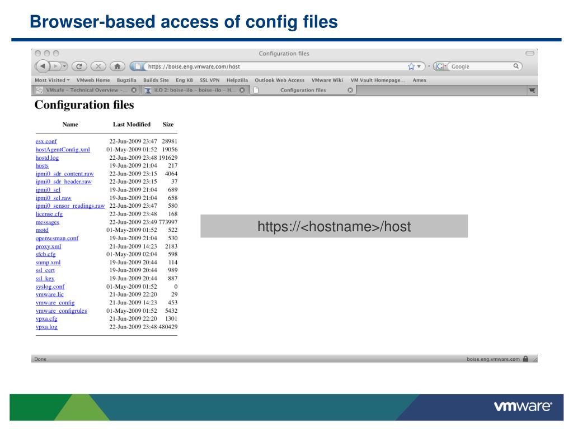Viewport: 573px width, 429px height.
Task: Open the messages file link
Action: coord(48,222)
